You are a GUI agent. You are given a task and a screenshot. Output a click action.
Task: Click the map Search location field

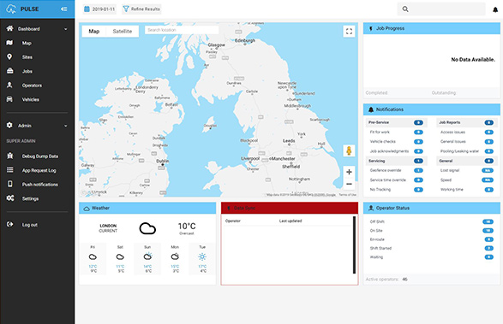tap(182, 30)
